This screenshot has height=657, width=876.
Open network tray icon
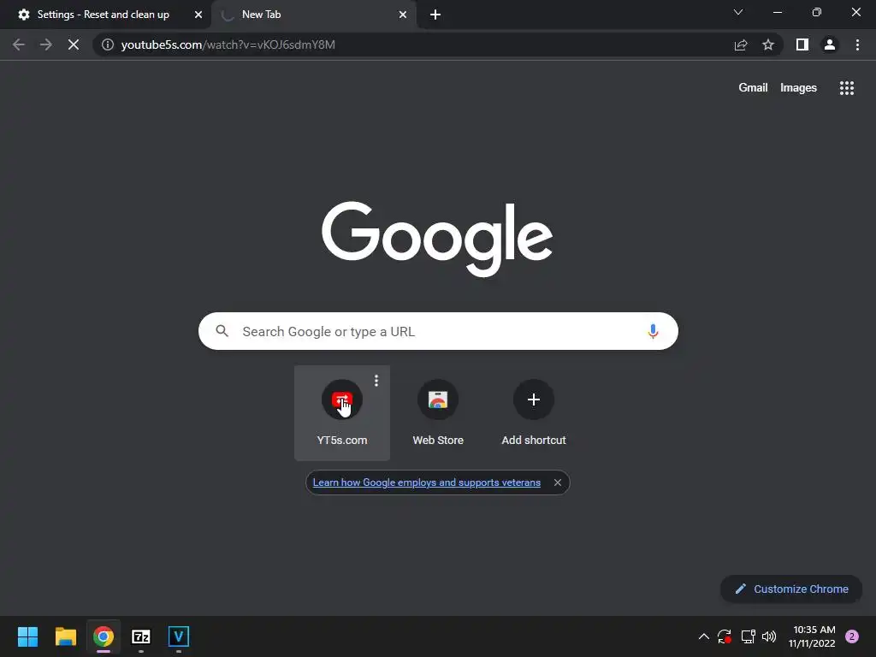[x=748, y=636]
